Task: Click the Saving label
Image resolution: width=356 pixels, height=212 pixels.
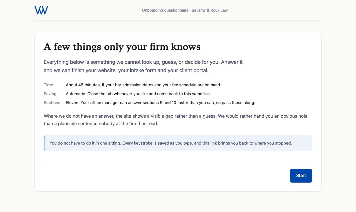Action: [50, 94]
